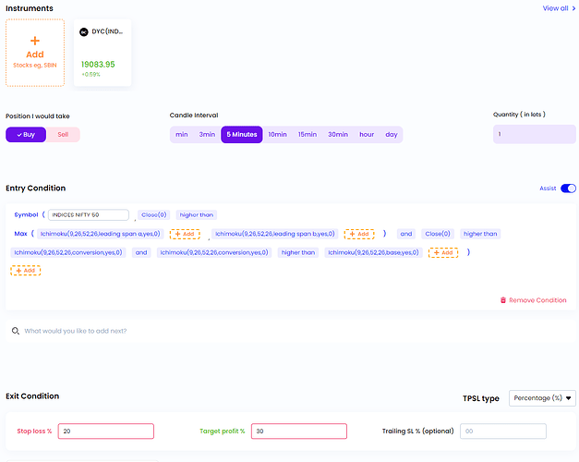Click the 19083.95 price value

pyautogui.click(x=98, y=65)
